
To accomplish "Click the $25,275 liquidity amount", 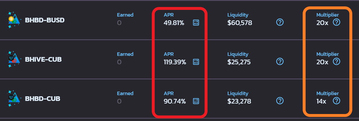I will click(239, 62).
